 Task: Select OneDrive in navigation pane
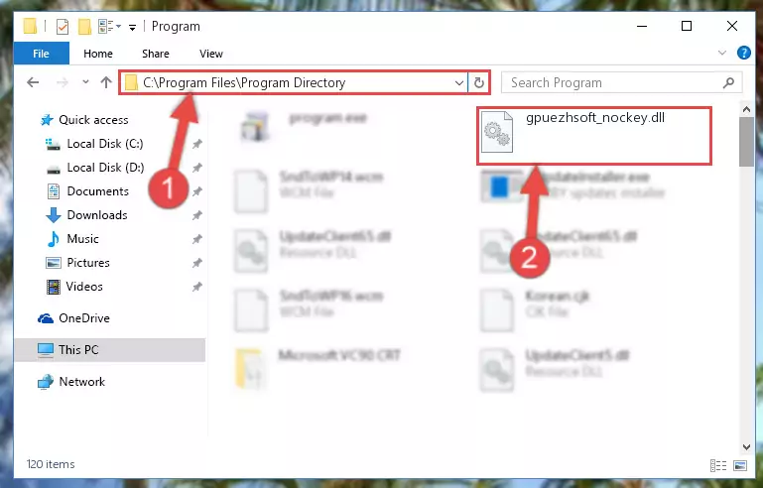[84, 318]
